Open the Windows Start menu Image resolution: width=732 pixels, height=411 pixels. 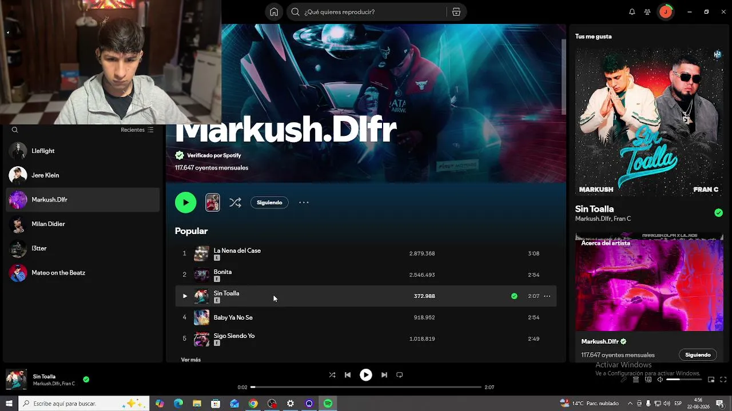click(9, 404)
